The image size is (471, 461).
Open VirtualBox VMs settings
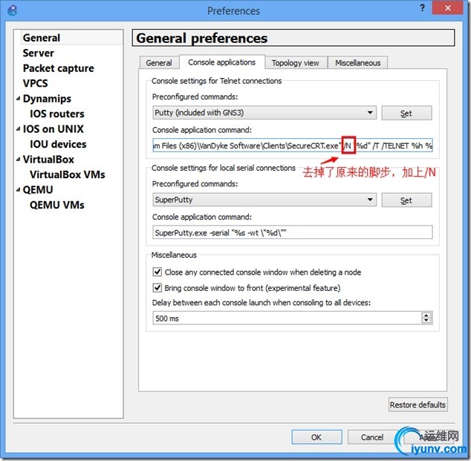click(68, 174)
